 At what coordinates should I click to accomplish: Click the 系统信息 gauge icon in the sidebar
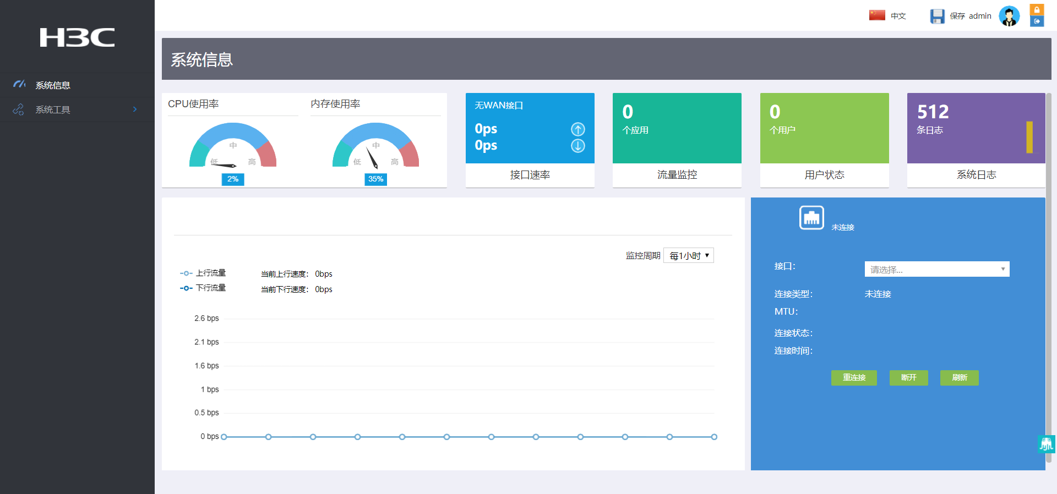pos(19,85)
